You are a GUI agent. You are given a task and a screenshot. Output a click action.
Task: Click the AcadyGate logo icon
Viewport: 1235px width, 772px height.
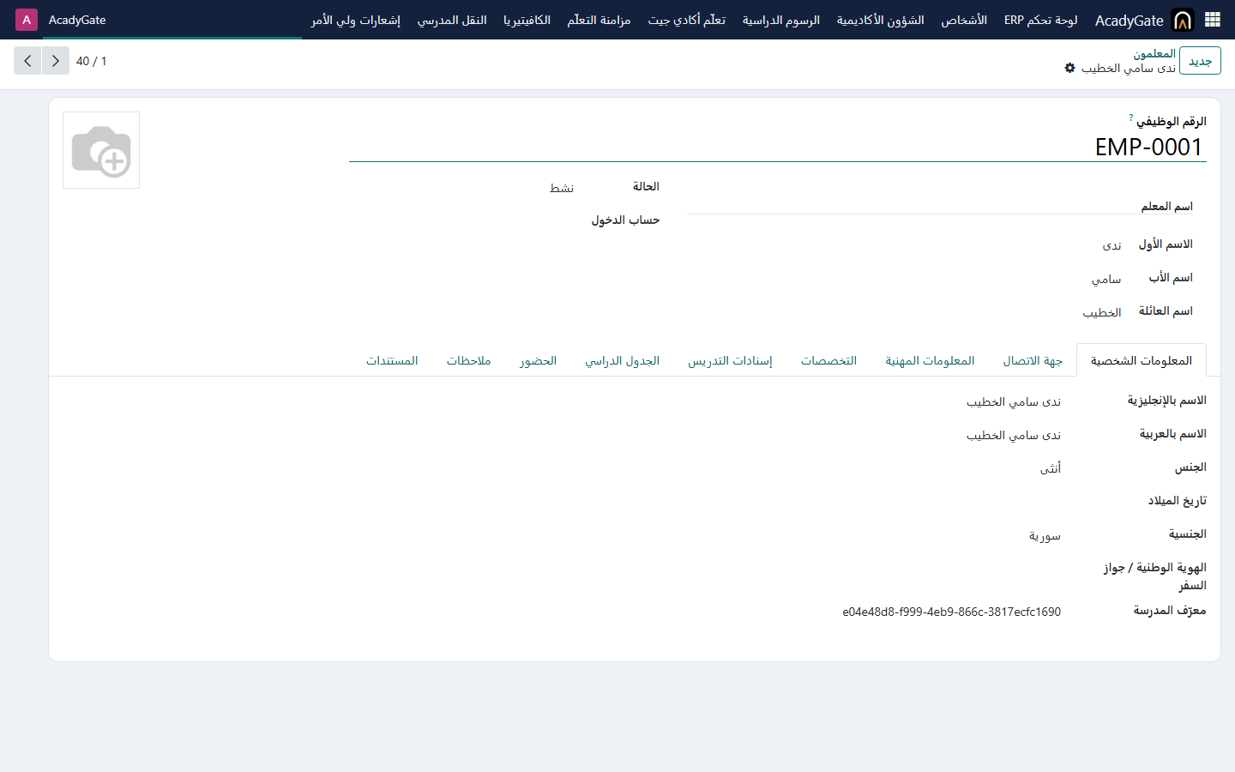(x=1183, y=20)
